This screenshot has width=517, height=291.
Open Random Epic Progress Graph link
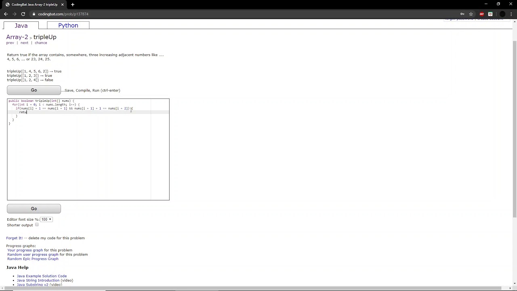tap(33, 259)
